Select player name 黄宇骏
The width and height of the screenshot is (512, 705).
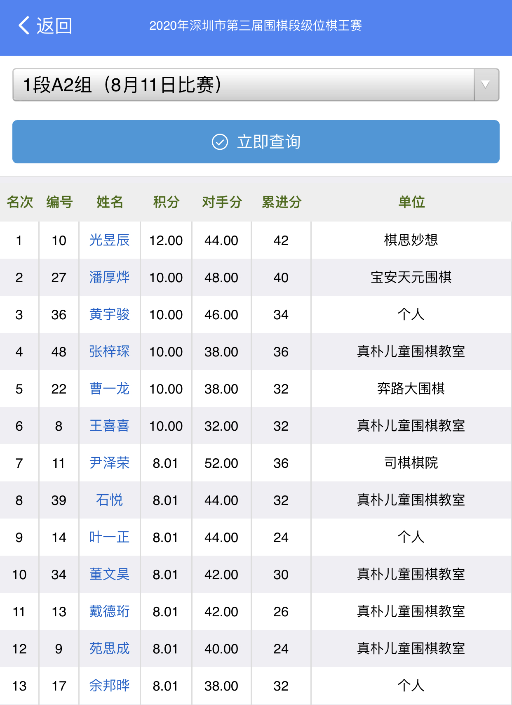(x=109, y=314)
